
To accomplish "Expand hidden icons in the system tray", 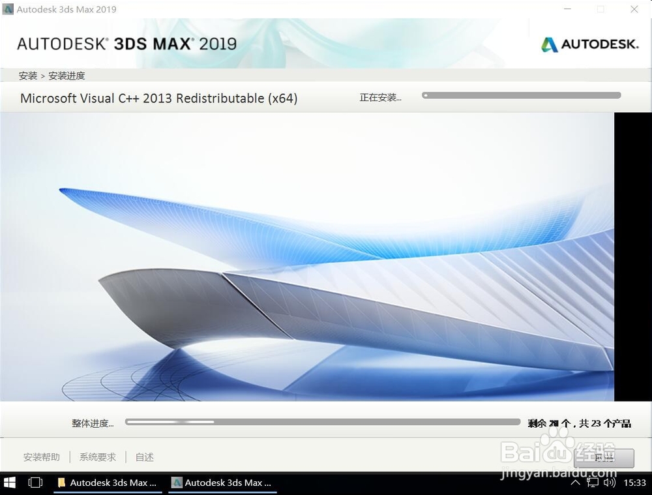I will point(576,483).
